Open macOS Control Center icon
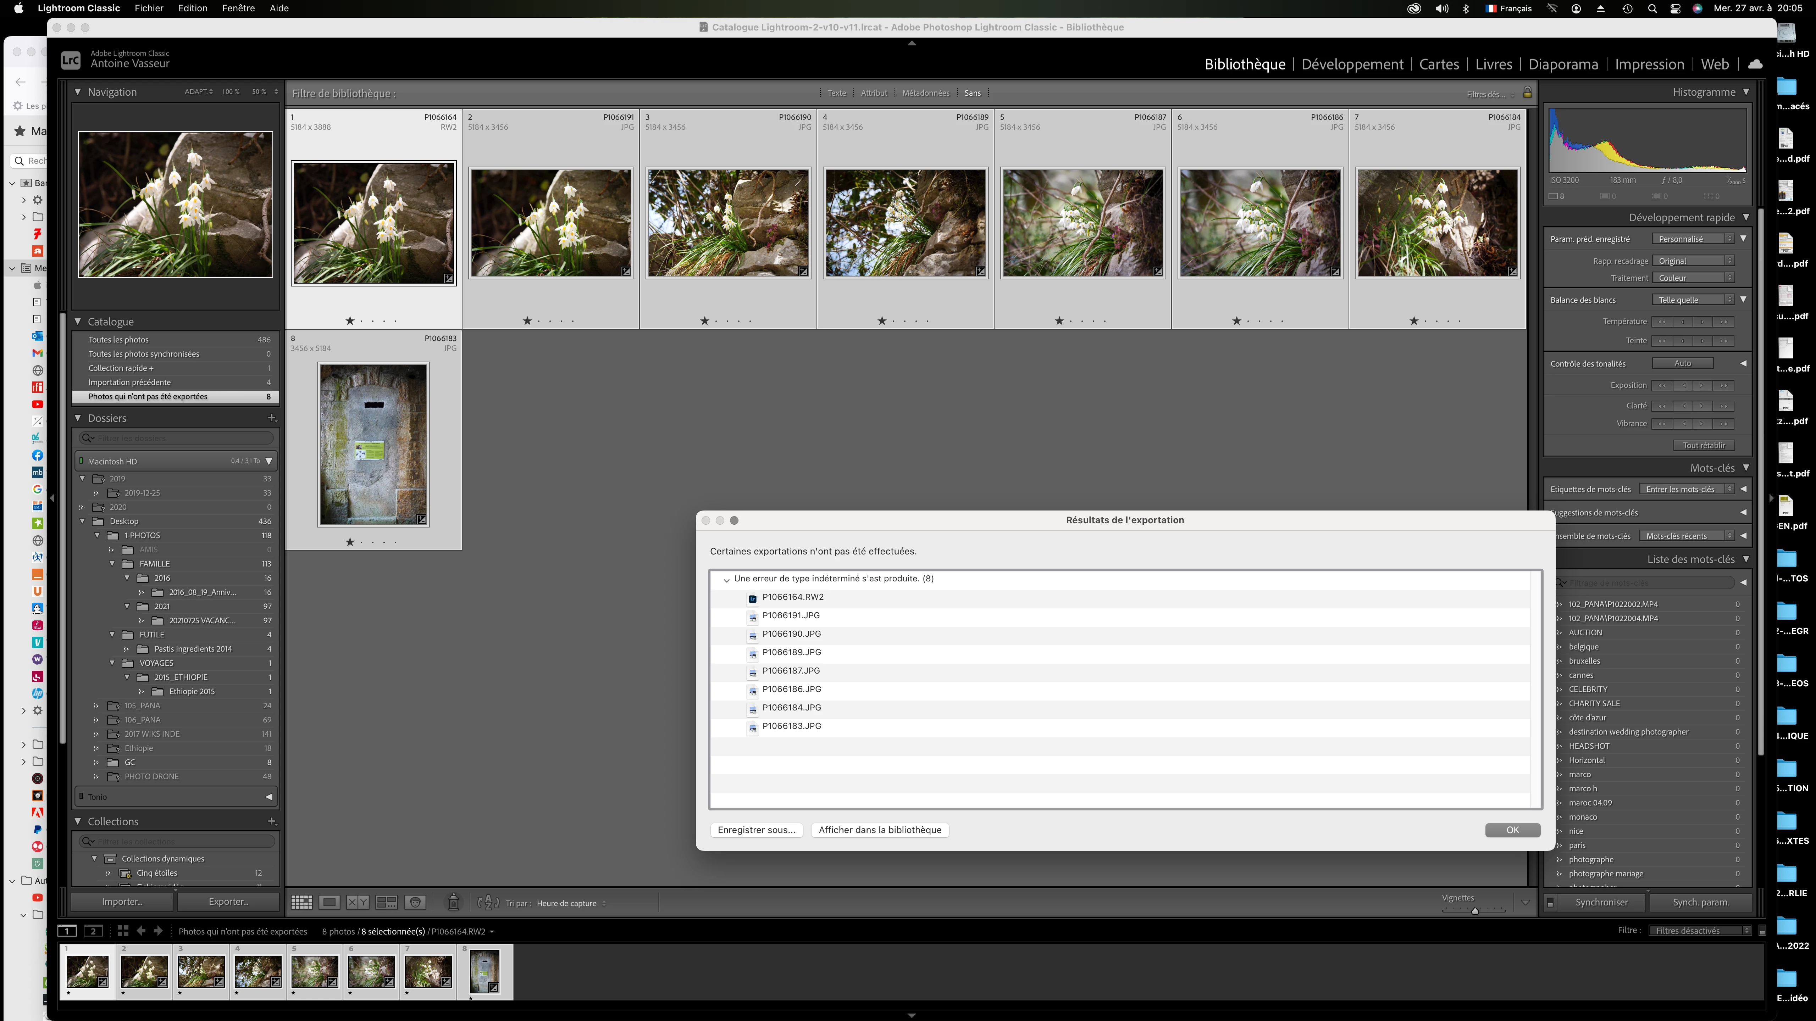 click(1676, 9)
